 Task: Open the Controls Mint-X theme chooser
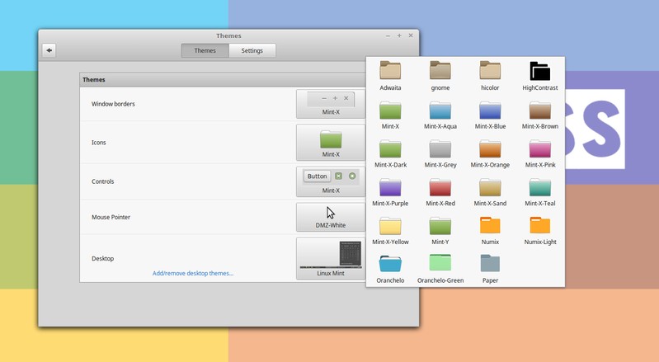coord(331,181)
